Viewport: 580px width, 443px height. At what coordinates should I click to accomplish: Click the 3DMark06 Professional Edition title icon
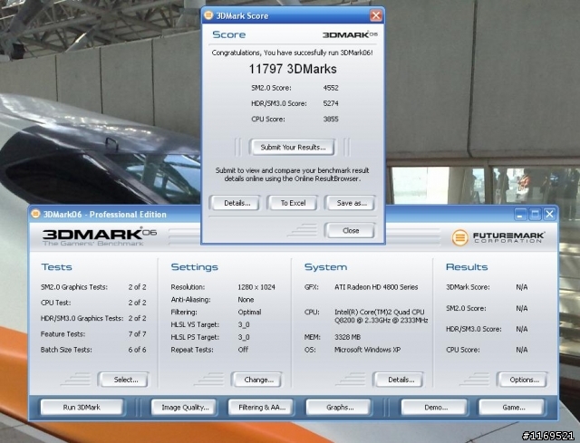35,214
